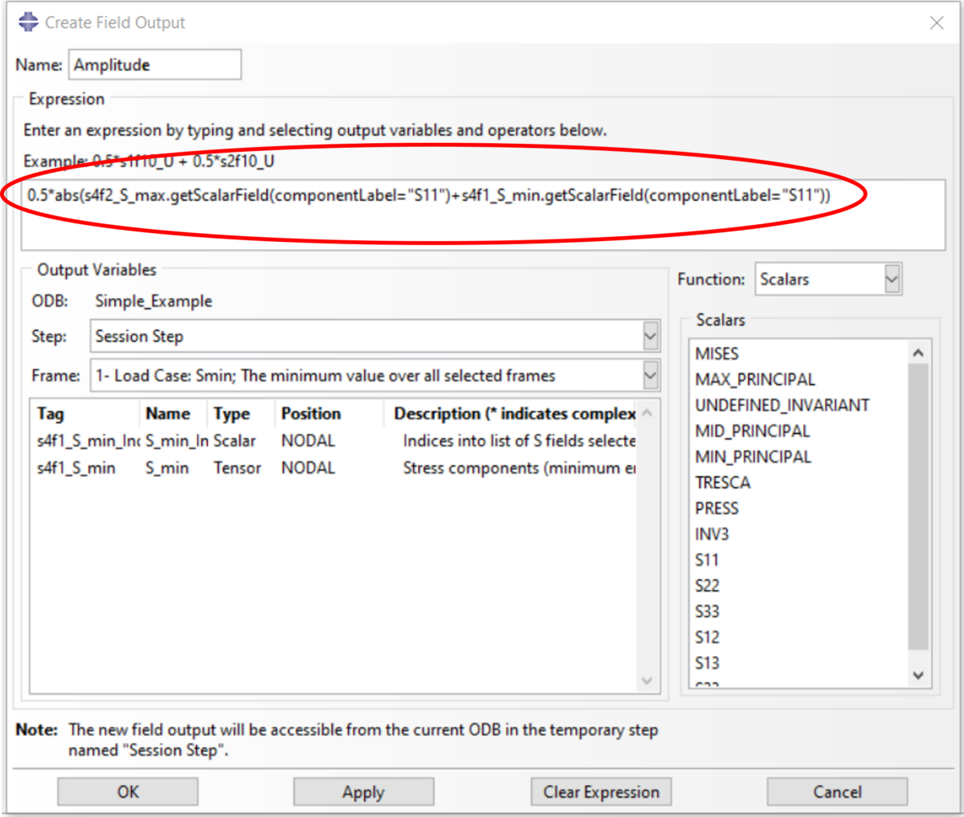Open the Step dropdown showing Session Step

pos(375,336)
